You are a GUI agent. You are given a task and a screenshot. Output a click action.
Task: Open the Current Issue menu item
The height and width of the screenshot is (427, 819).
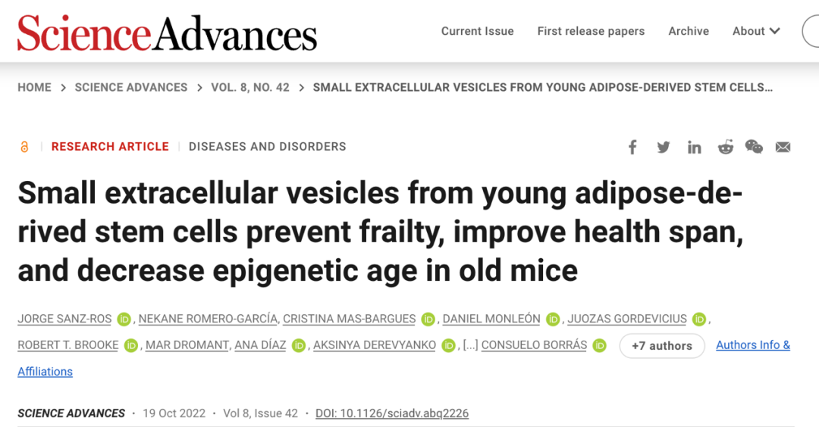click(x=478, y=31)
